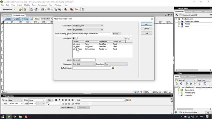Open Firefox from the Windows taskbar
The height and width of the screenshot is (119, 212).
(15, 117)
